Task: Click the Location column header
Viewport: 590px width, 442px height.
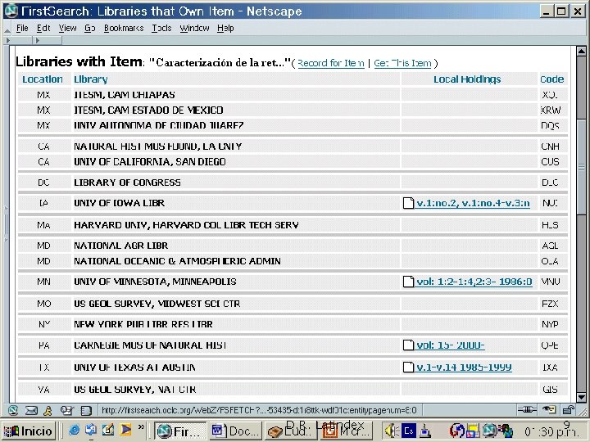Action: [x=43, y=79]
